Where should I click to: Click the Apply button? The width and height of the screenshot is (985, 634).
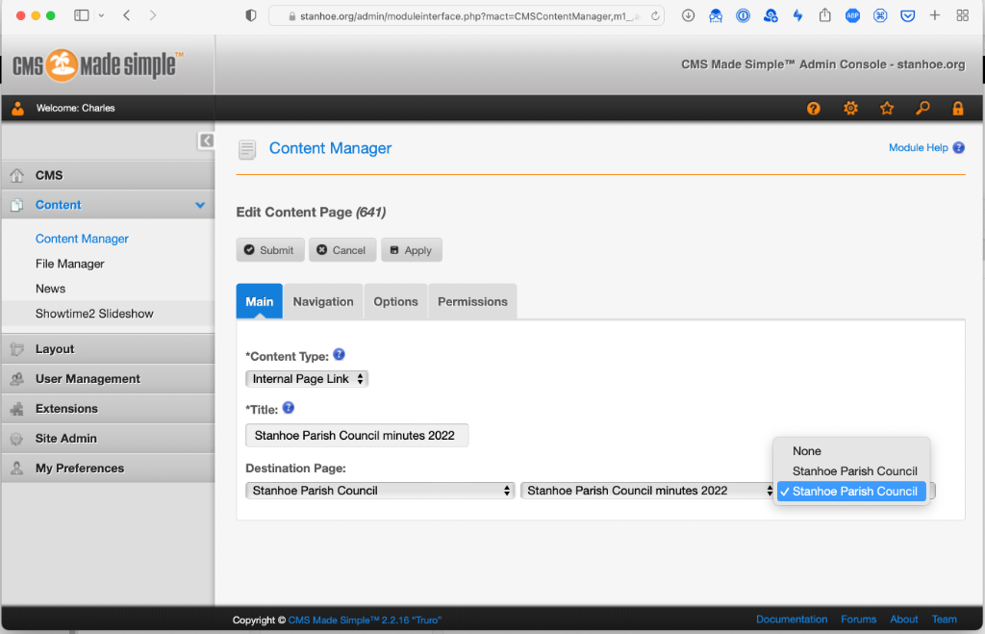411,250
